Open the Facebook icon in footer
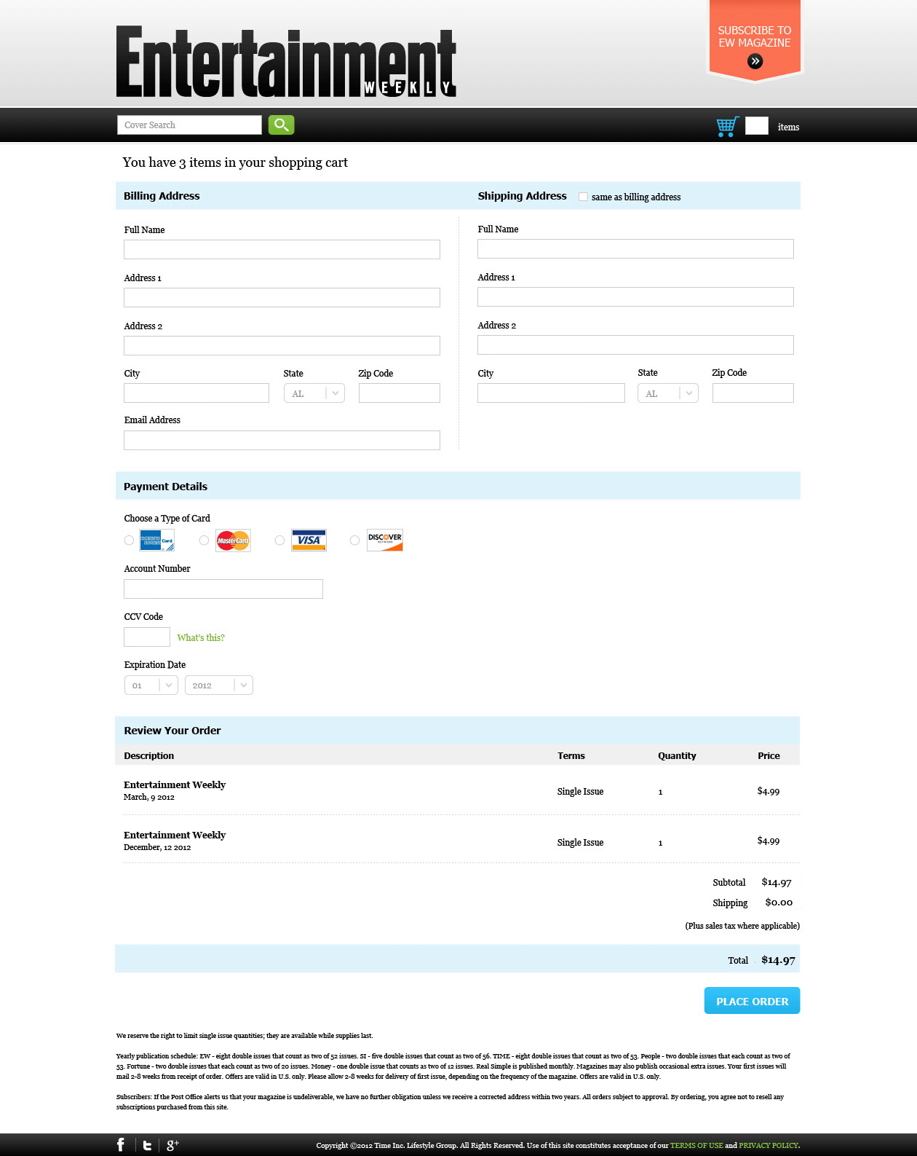 click(121, 1145)
